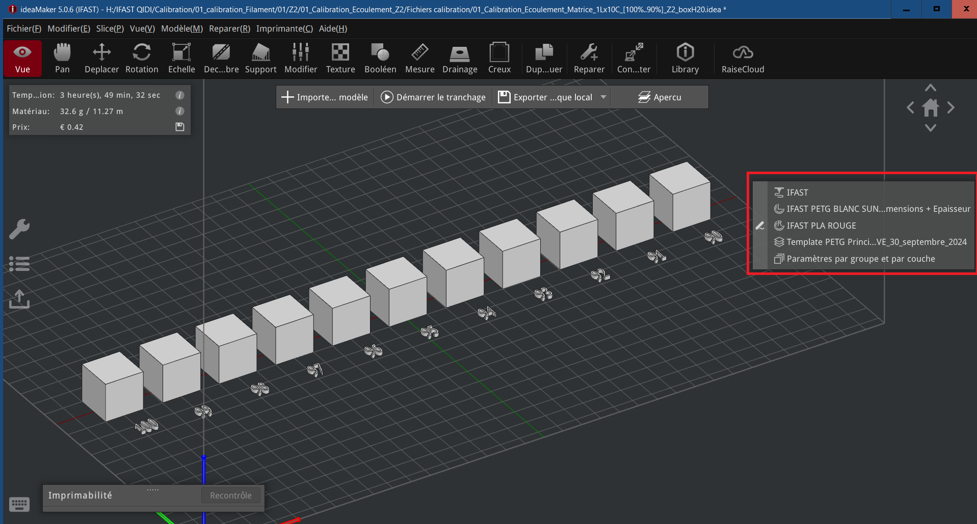Open the Imprimante(C) menu
The height and width of the screenshot is (524, 977).
(284, 29)
